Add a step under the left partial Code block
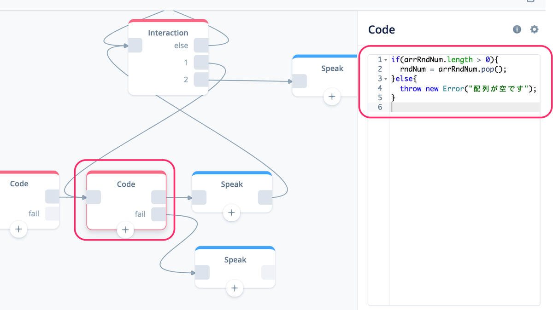The width and height of the screenshot is (553, 310). (x=18, y=229)
